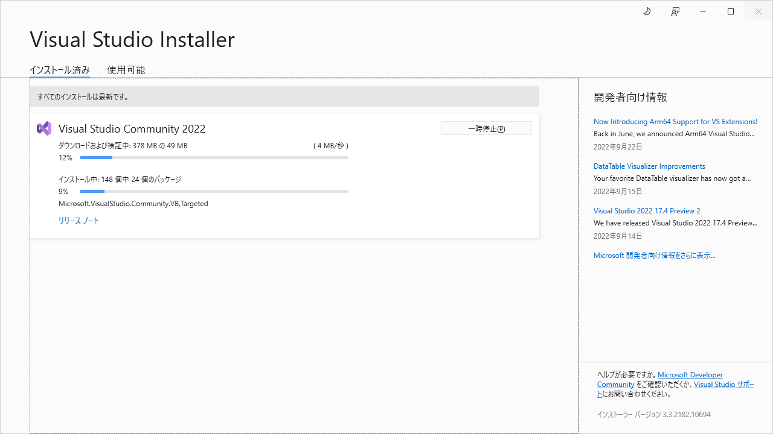The image size is (773, 434).
Task: Minimize the installer window
Action: (x=703, y=11)
